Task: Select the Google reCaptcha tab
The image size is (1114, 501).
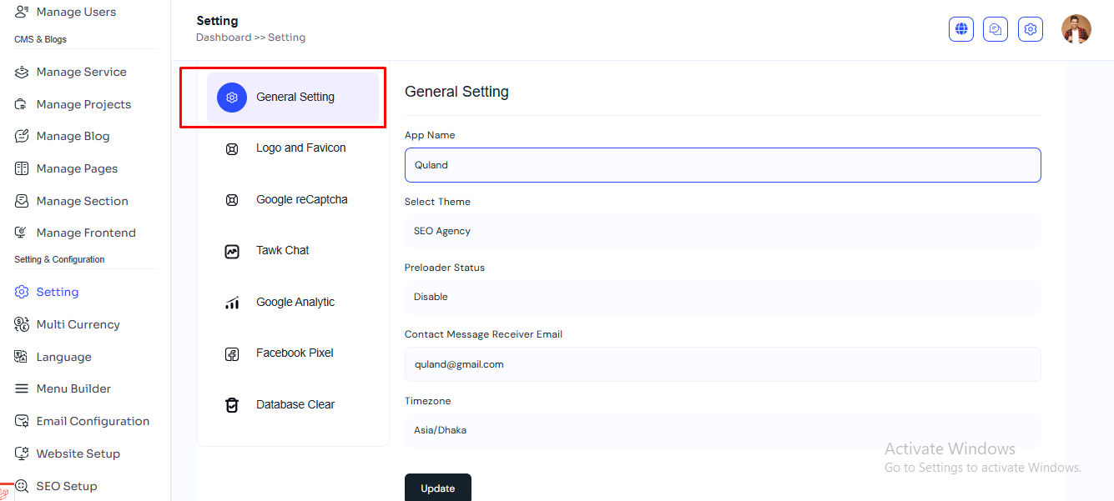Action: coord(301,200)
